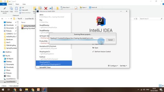Open Documents under Quick access
164x92 pixels.
[10, 28]
